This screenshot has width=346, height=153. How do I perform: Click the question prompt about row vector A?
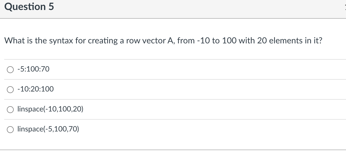point(163,41)
